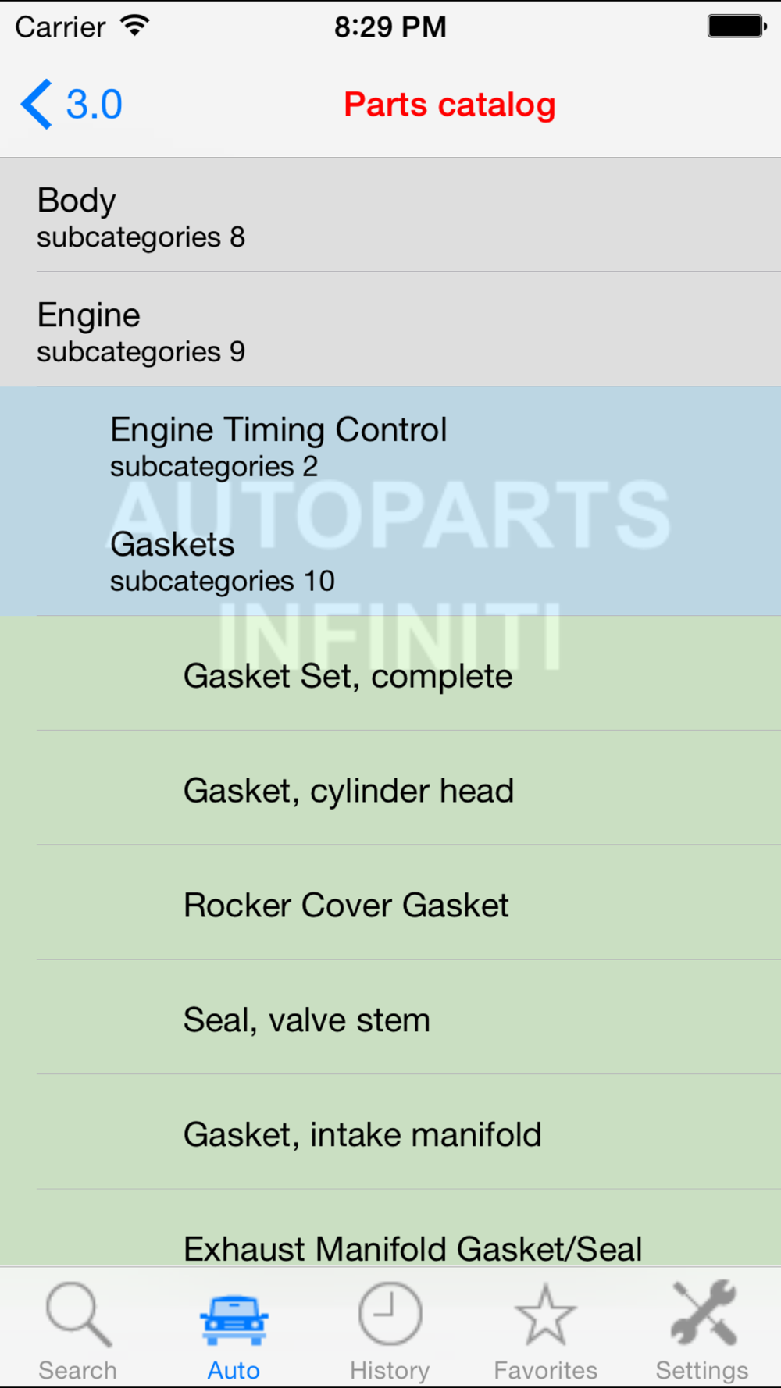Collapse the Engine category
The width and height of the screenshot is (781, 1388).
390,331
